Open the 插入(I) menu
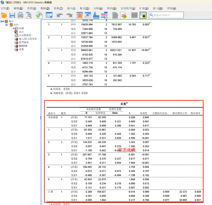The width and height of the screenshot is (212, 205). click(x=71, y=9)
